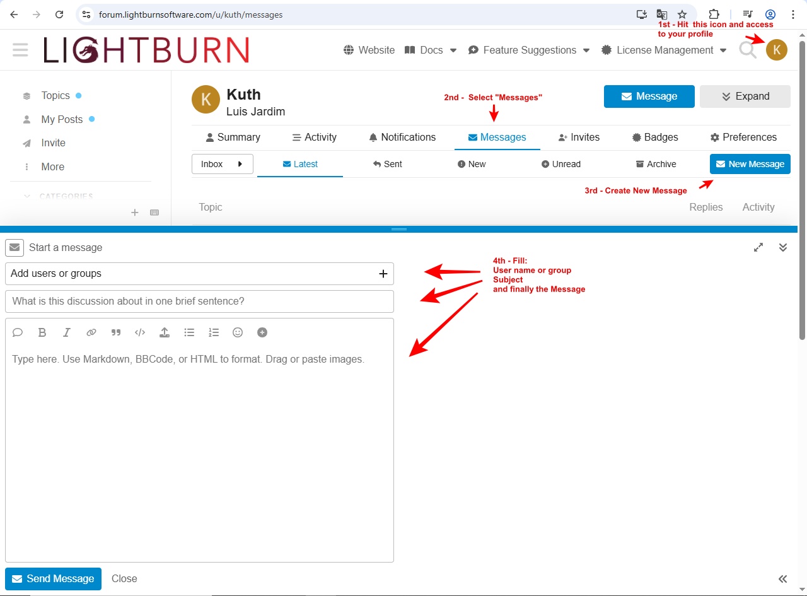Insert a numbered list

click(x=214, y=332)
